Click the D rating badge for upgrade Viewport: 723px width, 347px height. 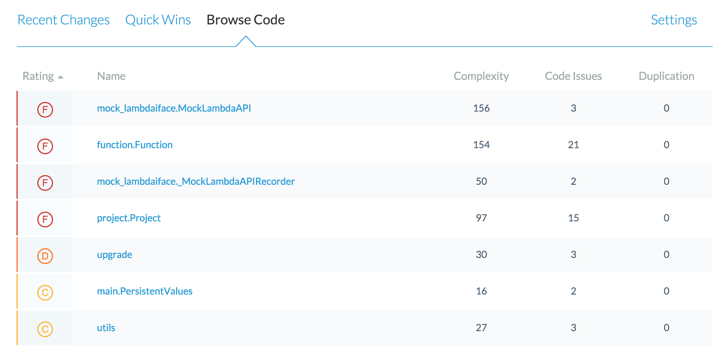tap(45, 256)
